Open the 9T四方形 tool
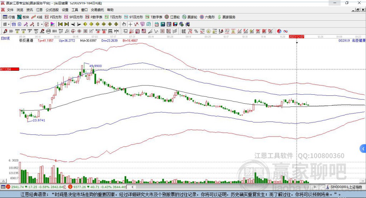Viewport: 366px width, 198px height. click(x=134, y=17)
